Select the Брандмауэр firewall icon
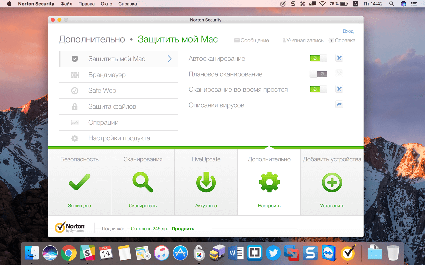Viewport: 425px width, 265px height. click(x=75, y=75)
